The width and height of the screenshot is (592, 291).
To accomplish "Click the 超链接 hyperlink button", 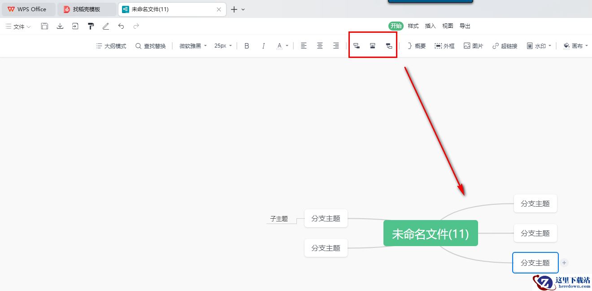I will pos(505,46).
